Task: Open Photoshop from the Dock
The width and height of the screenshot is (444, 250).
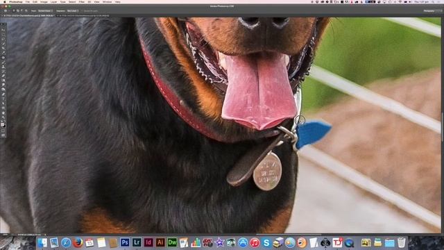Action: point(125,242)
